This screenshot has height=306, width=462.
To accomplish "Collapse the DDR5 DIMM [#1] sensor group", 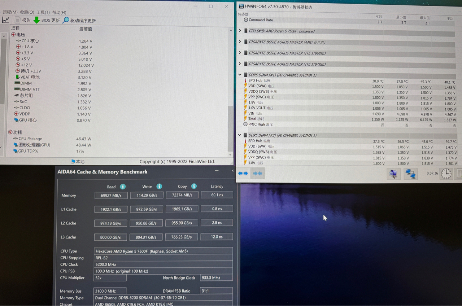I will 240,75.
